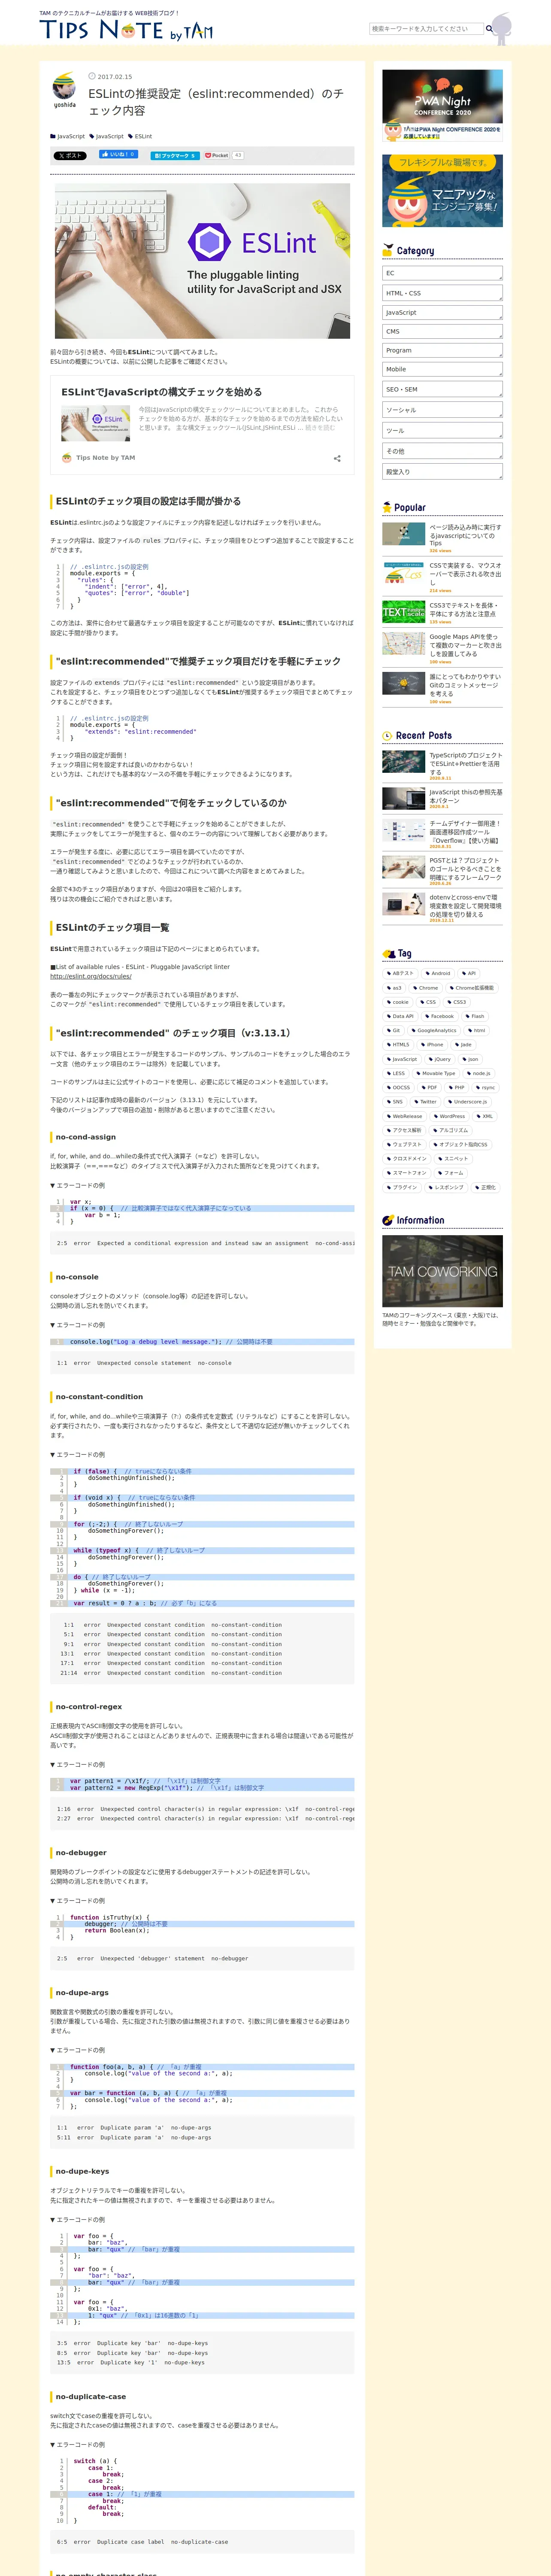Expand the SEO・SEM category
The width and height of the screenshot is (551, 2576).
(x=442, y=389)
